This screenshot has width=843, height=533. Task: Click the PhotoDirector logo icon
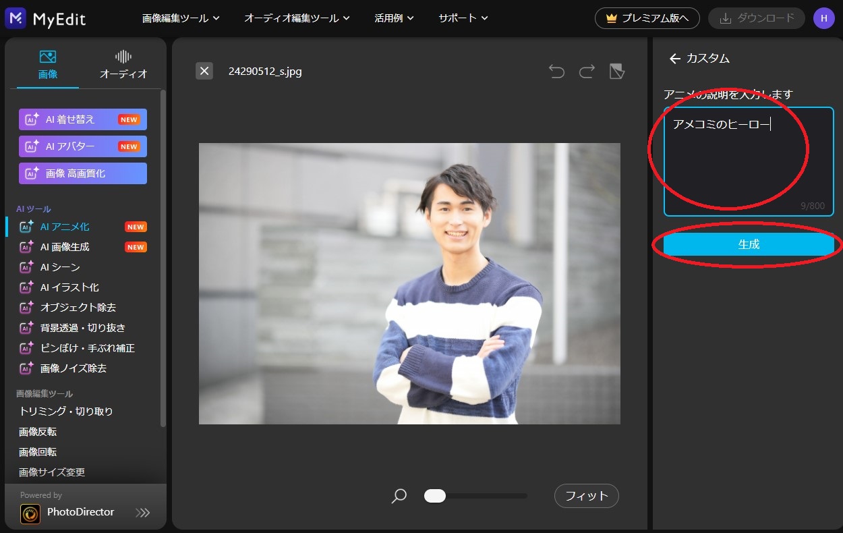click(x=30, y=513)
